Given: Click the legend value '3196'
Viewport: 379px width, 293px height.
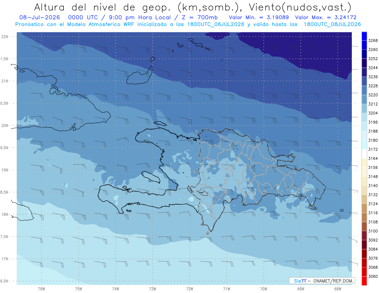Looking at the screenshot, I should pyautogui.click(x=373, y=122).
